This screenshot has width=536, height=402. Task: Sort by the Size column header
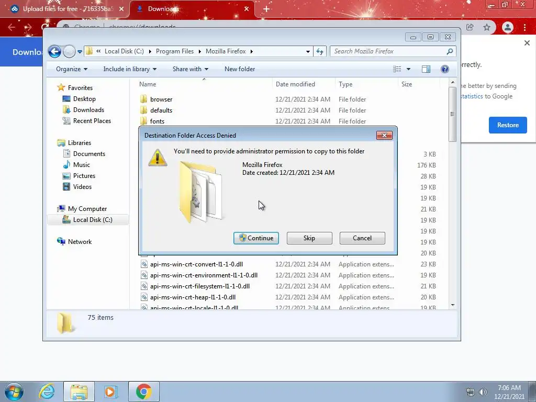click(x=406, y=84)
